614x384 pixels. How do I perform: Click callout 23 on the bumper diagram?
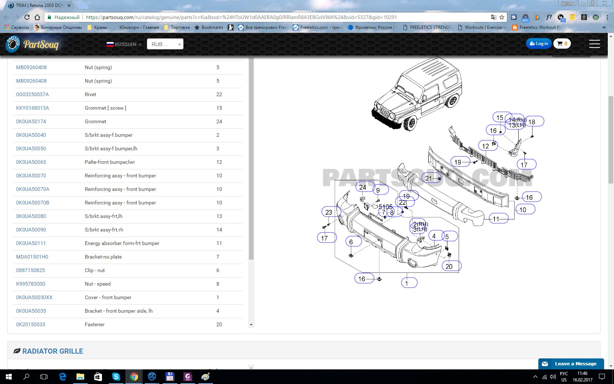point(331,212)
